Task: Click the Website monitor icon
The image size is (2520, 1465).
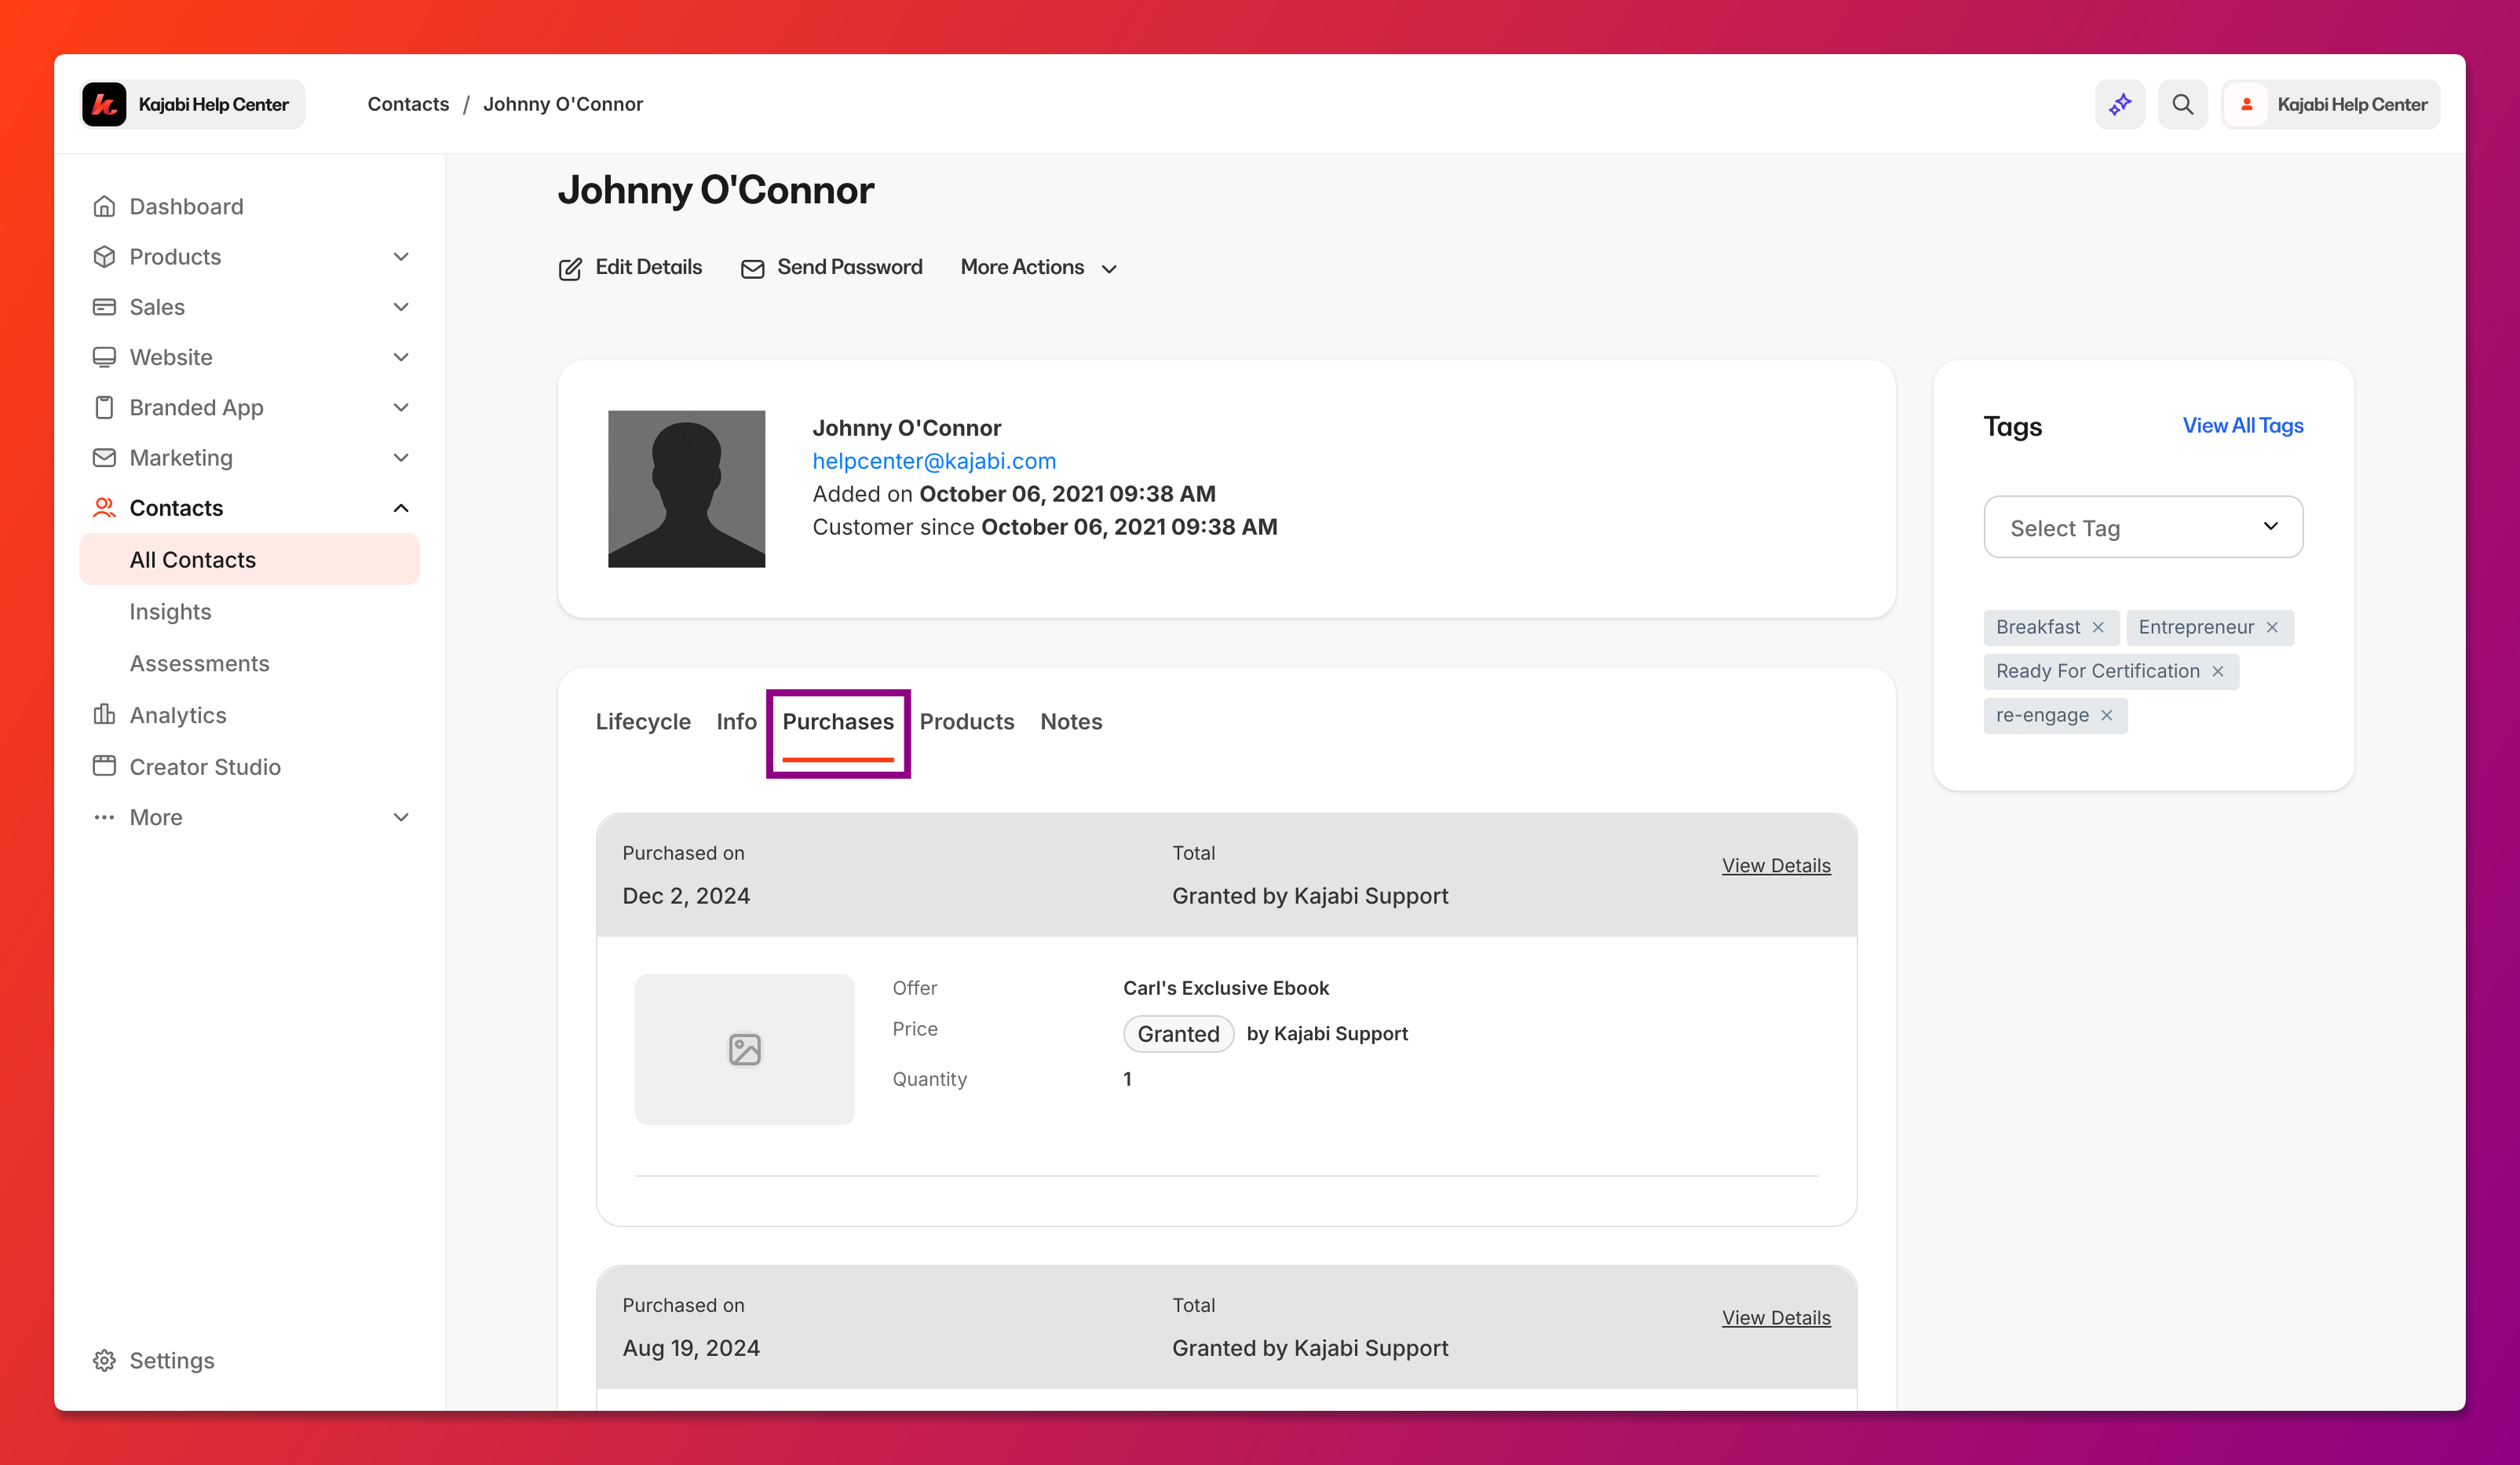Action: tap(104, 357)
